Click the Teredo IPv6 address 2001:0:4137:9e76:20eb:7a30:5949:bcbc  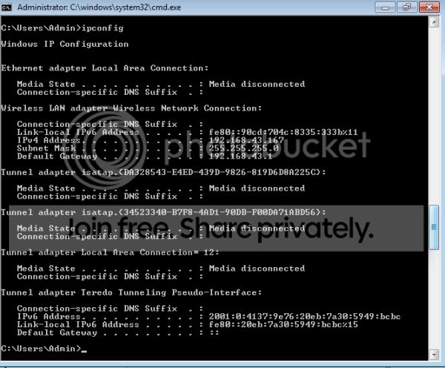pyautogui.click(x=305, y=317)
